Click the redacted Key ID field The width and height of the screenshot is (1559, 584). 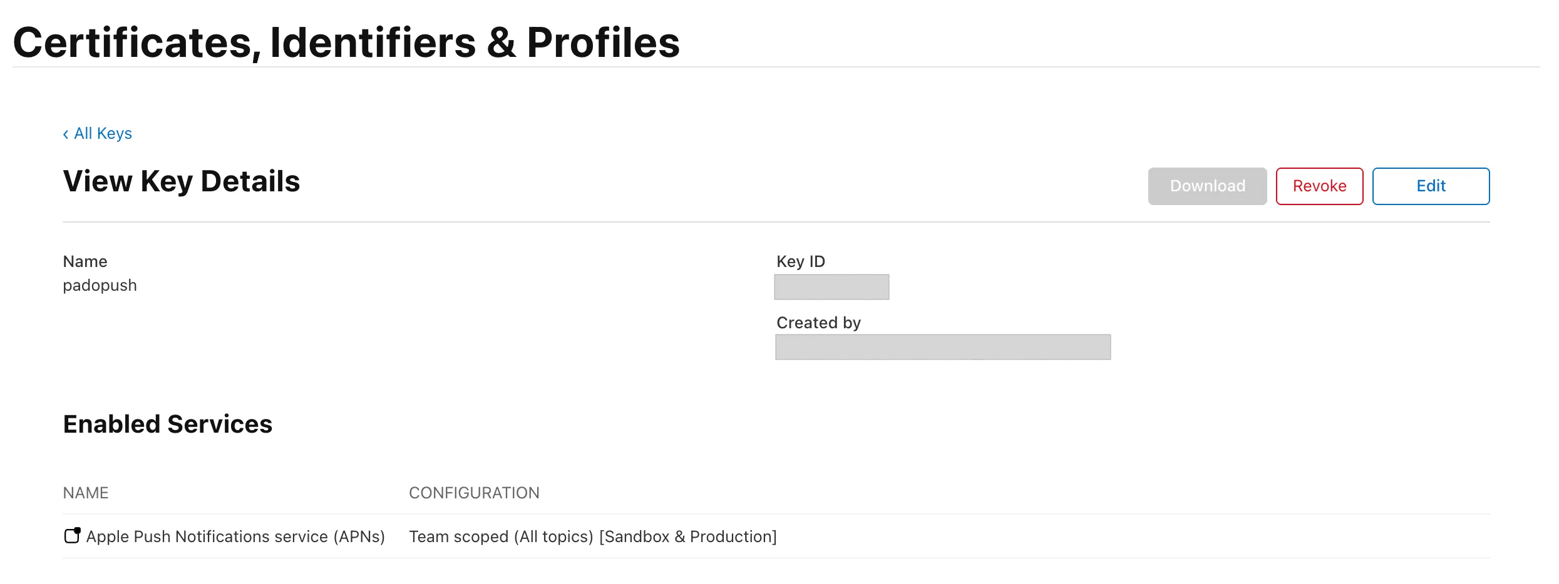point(831,287)
